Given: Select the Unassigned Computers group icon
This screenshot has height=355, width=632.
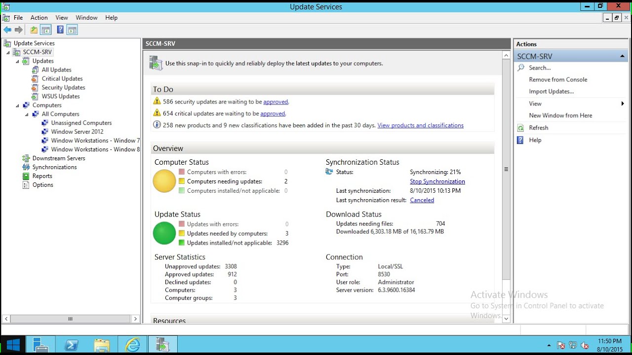Looking at the screenshot, I should click(x=45, y=123).
